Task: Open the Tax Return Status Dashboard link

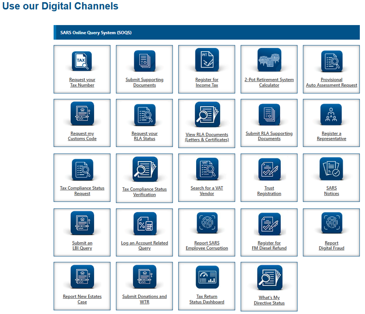Action: pos(207,299)
